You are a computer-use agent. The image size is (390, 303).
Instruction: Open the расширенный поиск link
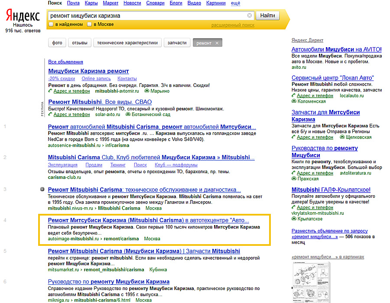tap(233, 25)
